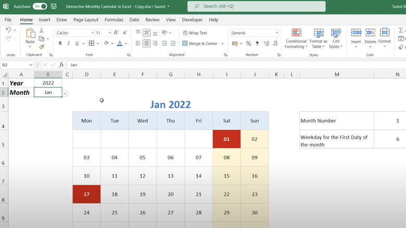
Task: Turn off the AutoSave switch
Action: 40,7
